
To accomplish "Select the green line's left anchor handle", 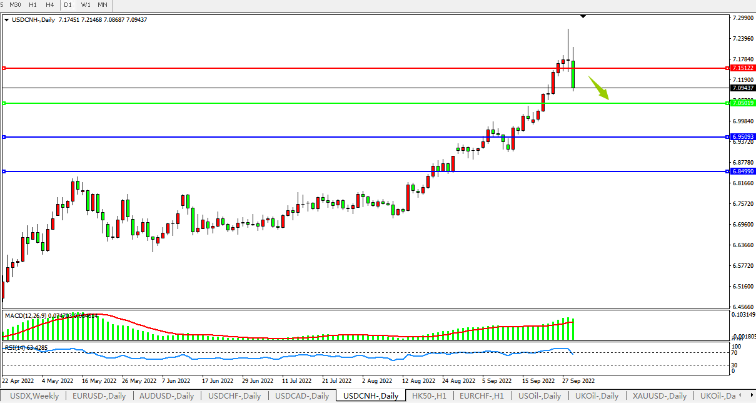I will pos(4,103).
